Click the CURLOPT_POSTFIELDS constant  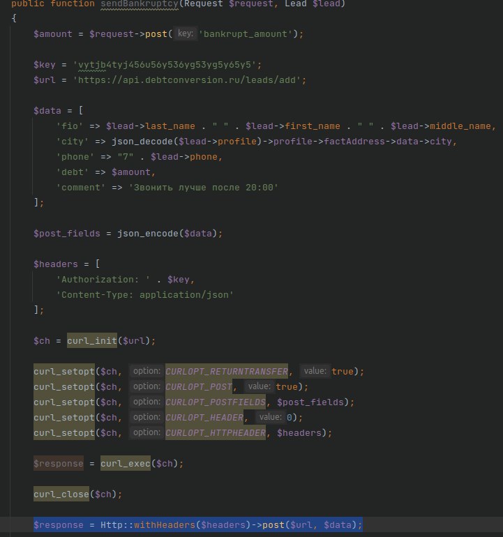pos(216,402)
